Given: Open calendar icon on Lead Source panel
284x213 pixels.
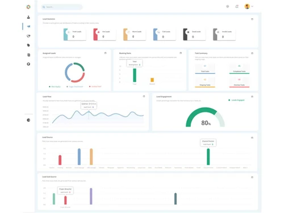Looking at the screenshot, I should (x=252, y=137).
